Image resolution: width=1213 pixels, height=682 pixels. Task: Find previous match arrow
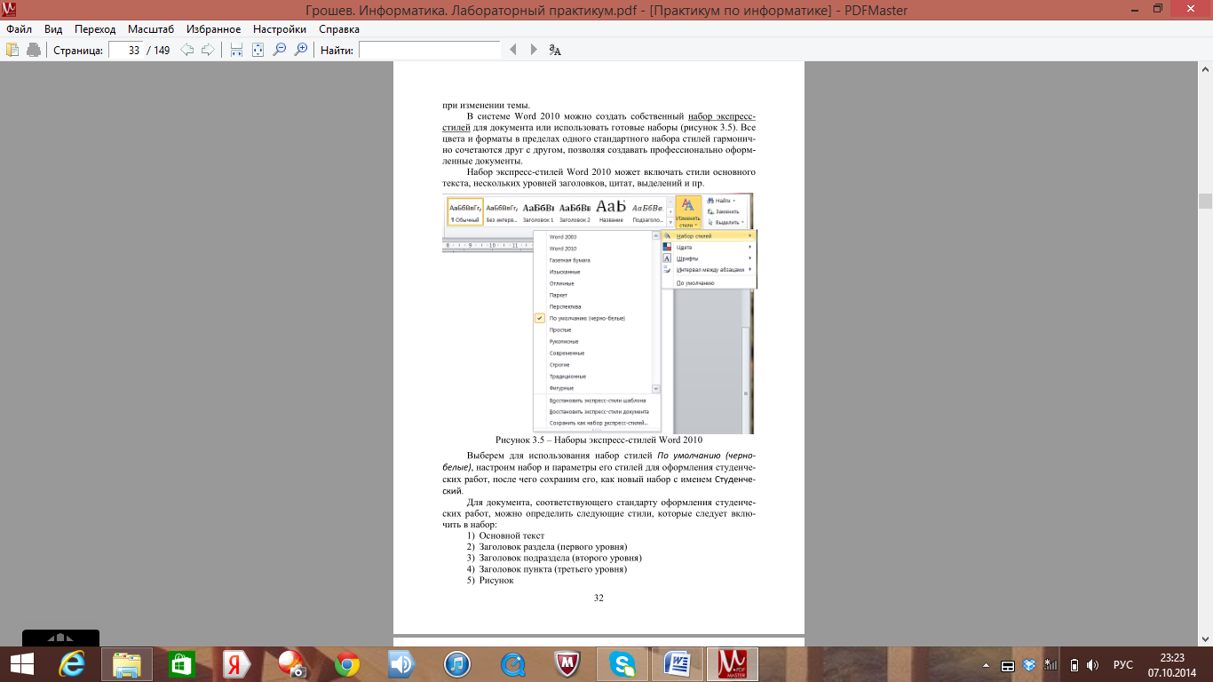click(512, 50)
